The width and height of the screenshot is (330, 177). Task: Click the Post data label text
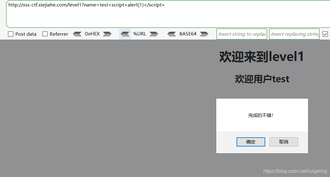click(26, 34)
